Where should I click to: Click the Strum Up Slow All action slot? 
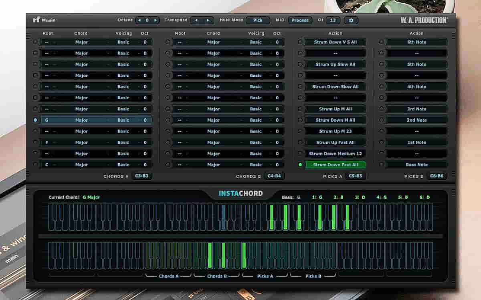[335, 64]
